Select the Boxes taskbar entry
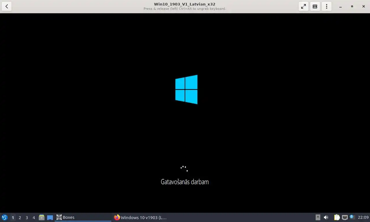Image resolution: width=370 pixels, height=222 pixels. pos(83,217)
